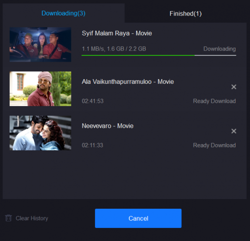Viewport: 250px width, 241px height.
Task: Click the Syif Malam Raya - Movie title
Action: pyautogui.click(x=117, y=33)
